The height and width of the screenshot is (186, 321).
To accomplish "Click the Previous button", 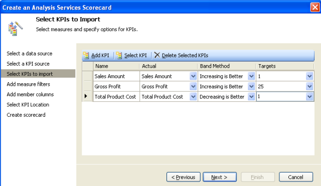I will click(184, 177).
